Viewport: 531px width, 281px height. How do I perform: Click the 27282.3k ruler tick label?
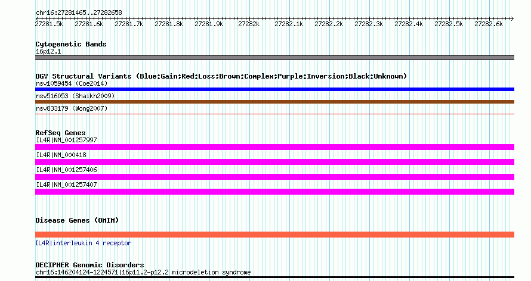pos(369,24)
